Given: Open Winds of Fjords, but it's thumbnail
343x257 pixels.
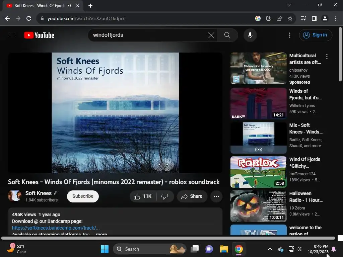Looking at the screenshot, I should 258,104.
